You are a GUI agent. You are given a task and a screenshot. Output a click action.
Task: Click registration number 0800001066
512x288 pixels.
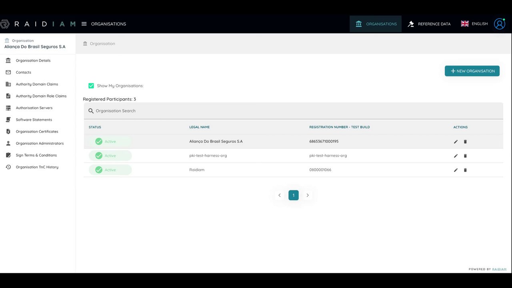click(320, 170)
